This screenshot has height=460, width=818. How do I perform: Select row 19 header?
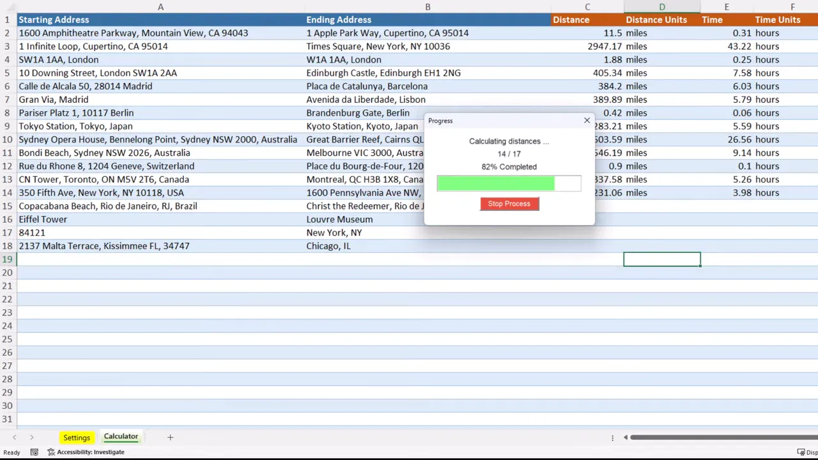(7, 259)
